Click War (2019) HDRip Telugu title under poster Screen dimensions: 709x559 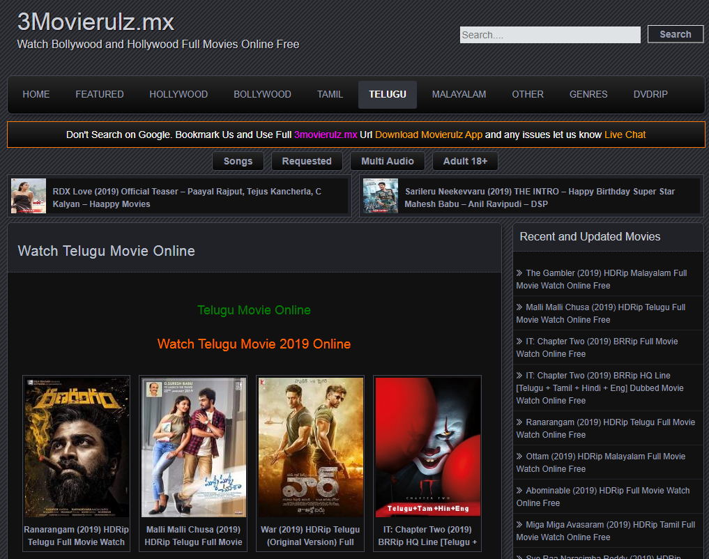point(310,535)
